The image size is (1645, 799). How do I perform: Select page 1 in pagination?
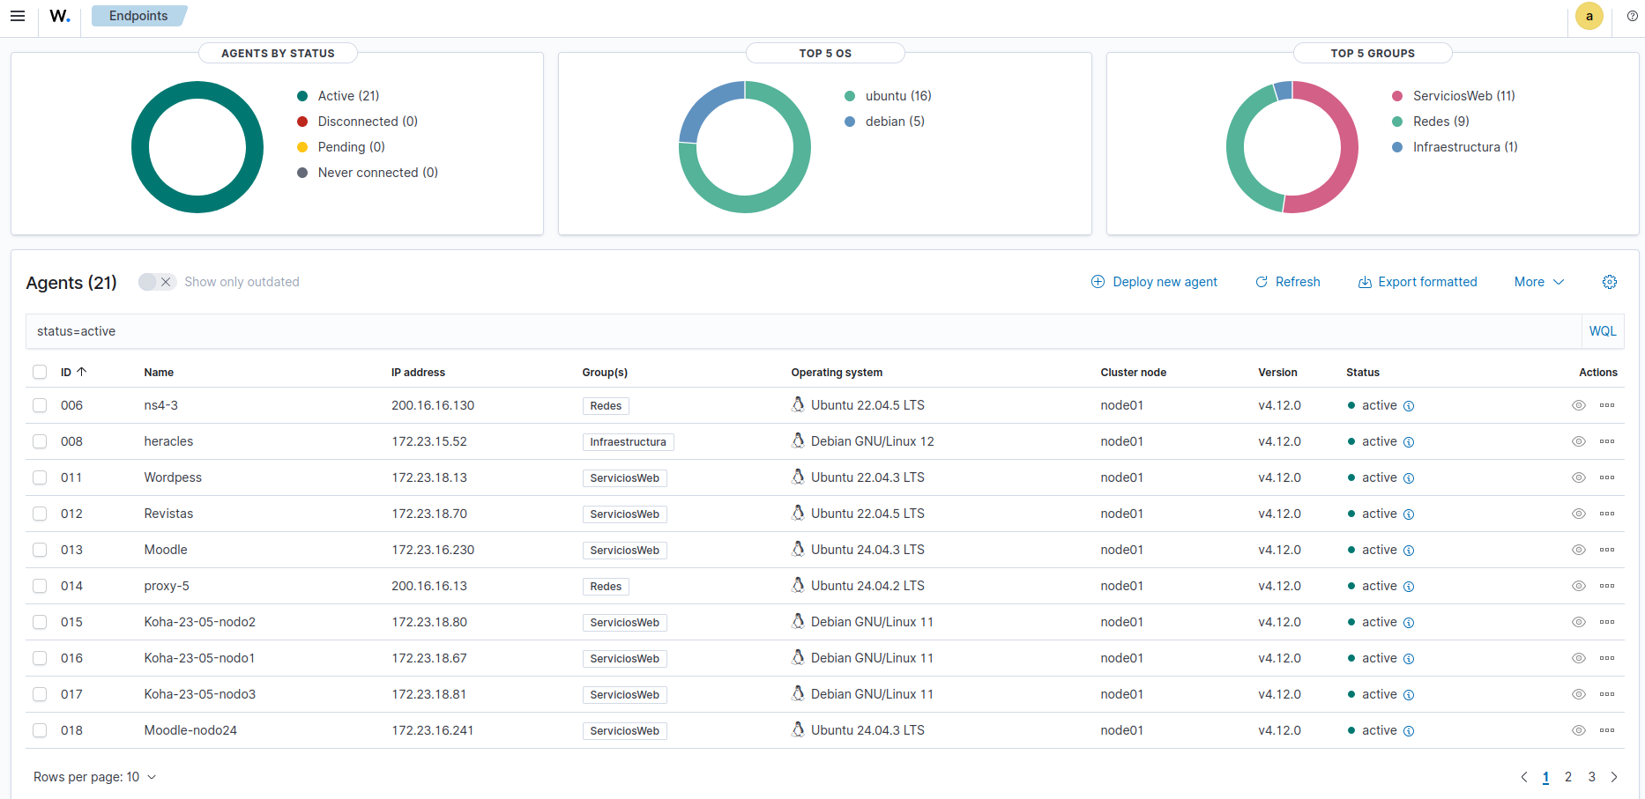[1545, 777]
